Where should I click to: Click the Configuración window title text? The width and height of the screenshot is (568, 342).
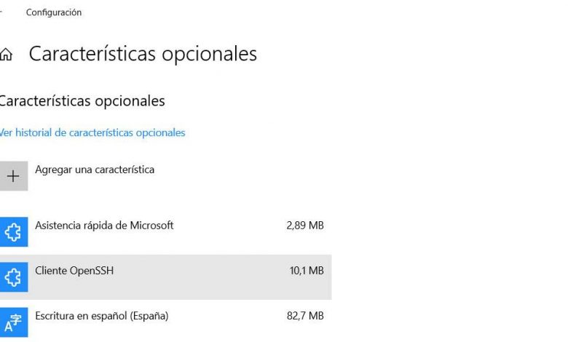click(x=54, y=12)
